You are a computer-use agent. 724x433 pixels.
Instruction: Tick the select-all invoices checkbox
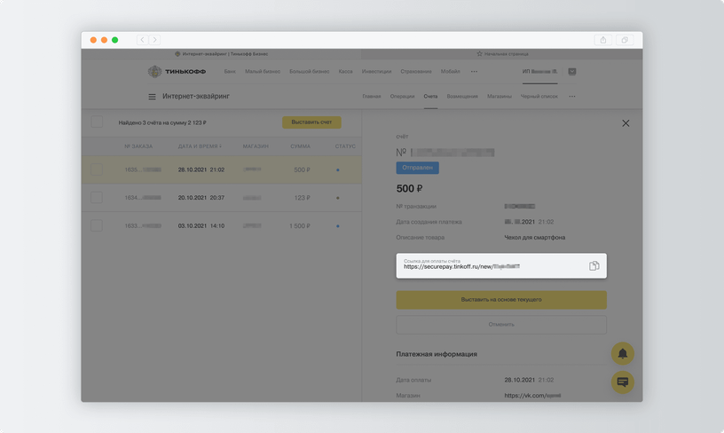coord(97,122)
